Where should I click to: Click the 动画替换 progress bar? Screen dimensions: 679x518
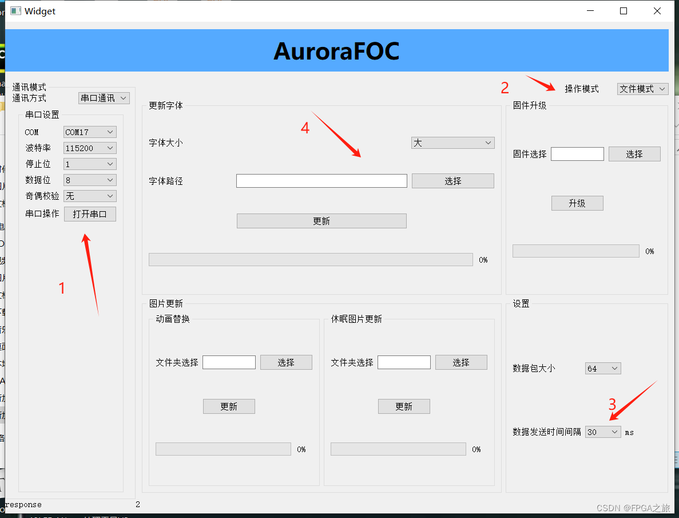click(x=224, y=449)
